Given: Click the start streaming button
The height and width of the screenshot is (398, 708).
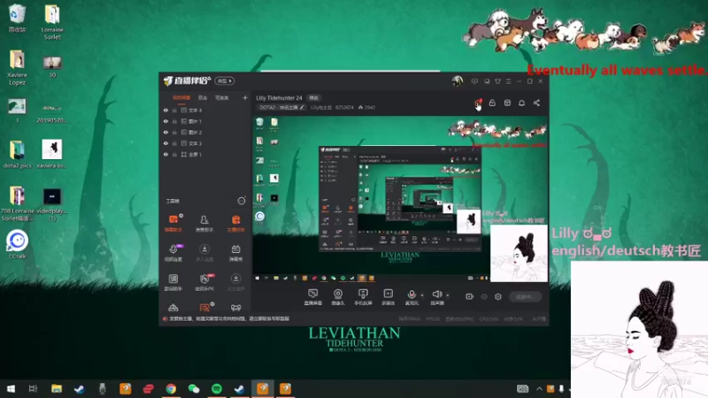Looking at the screenshot, I should (x=525, y=296).
